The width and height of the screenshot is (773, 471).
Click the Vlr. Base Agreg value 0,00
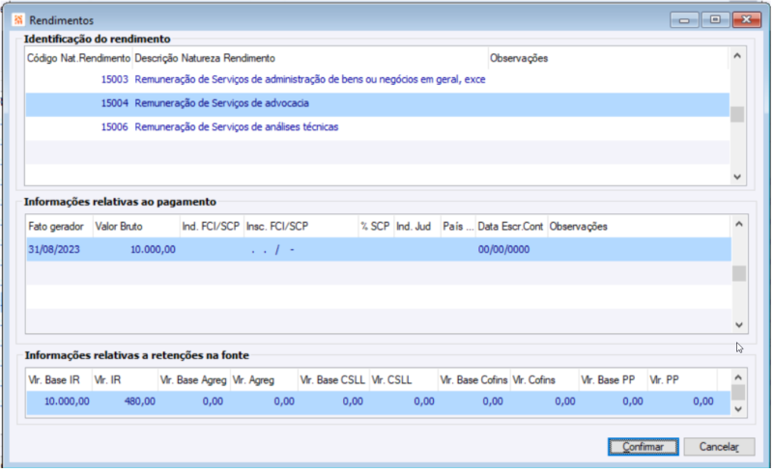pyautogui.click(x=213, y=402)
